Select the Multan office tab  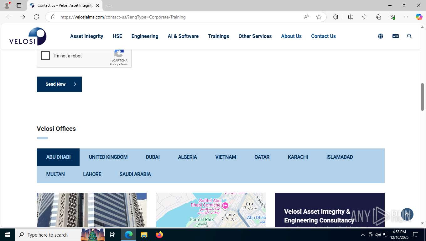coord(55,174)
